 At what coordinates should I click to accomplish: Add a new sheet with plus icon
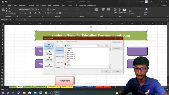coord(115,87)
